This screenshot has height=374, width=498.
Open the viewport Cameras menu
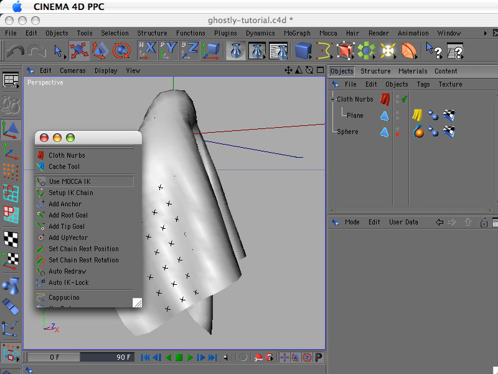(73, 70)
